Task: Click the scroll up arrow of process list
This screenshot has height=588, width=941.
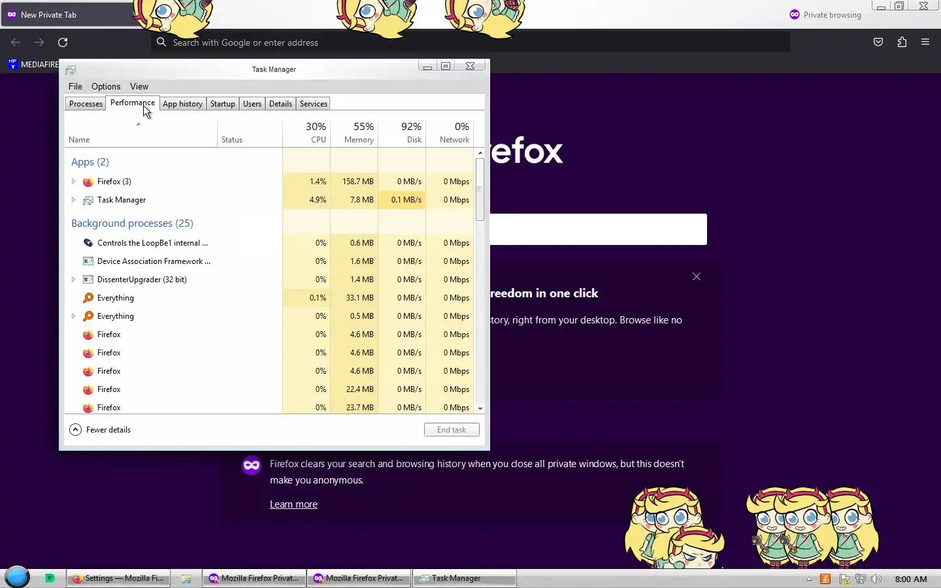Action: pyautogui.click(x=480, y=154)
